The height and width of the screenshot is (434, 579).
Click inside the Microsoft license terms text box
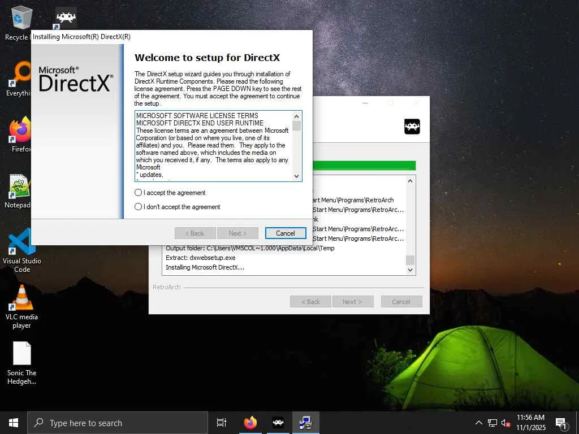tap(213, 146)
